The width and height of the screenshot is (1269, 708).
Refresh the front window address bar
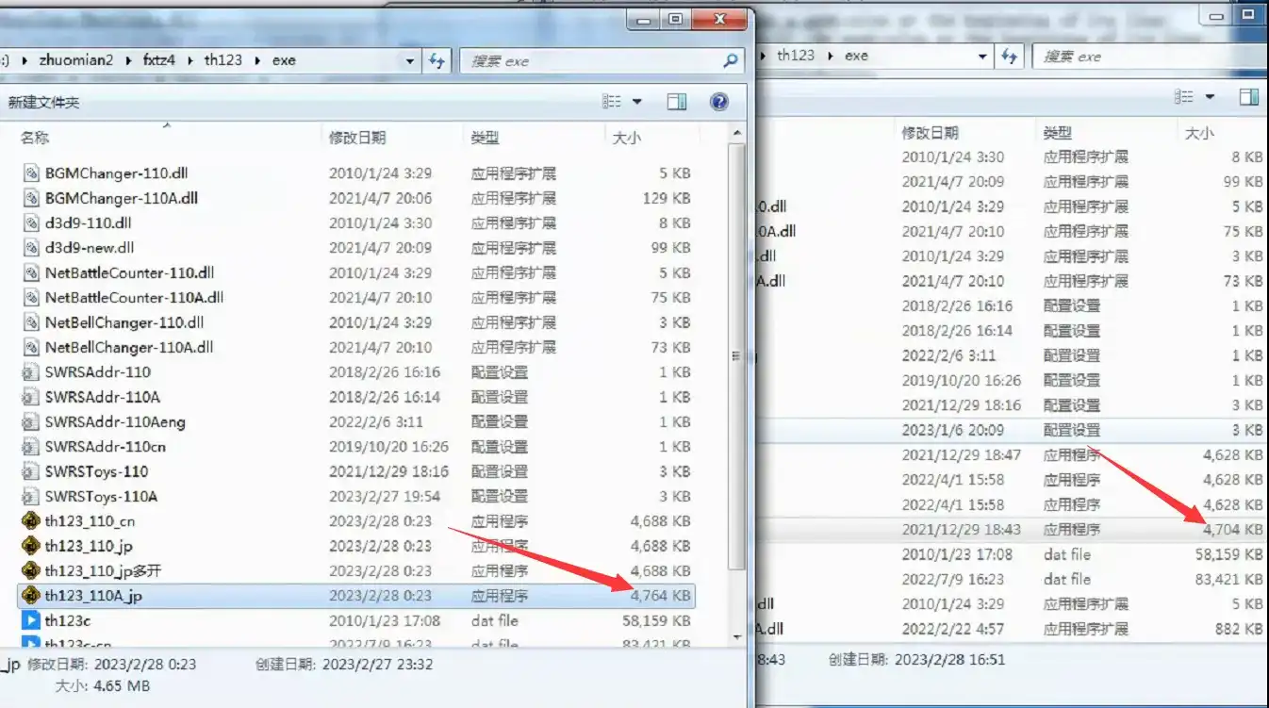[436, 60]
